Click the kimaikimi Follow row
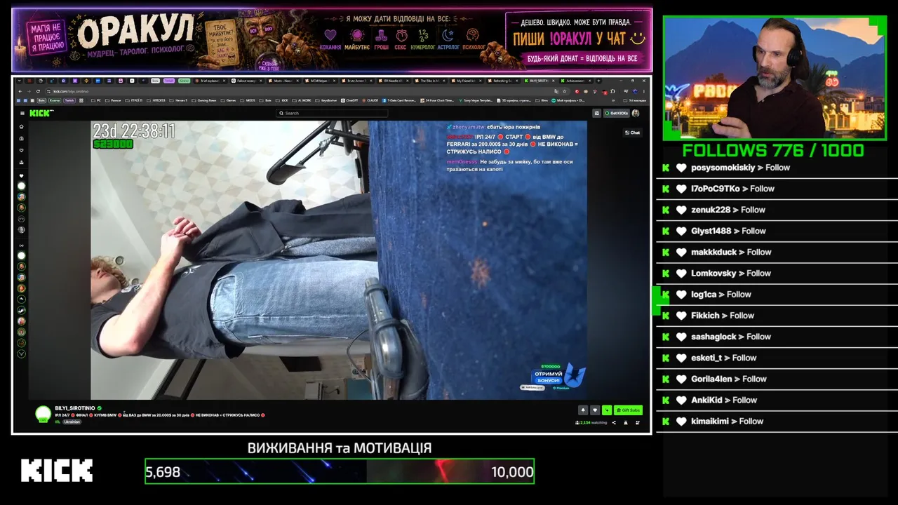The width and height of the screenshot is (898, 505). (x=777, y=421)
